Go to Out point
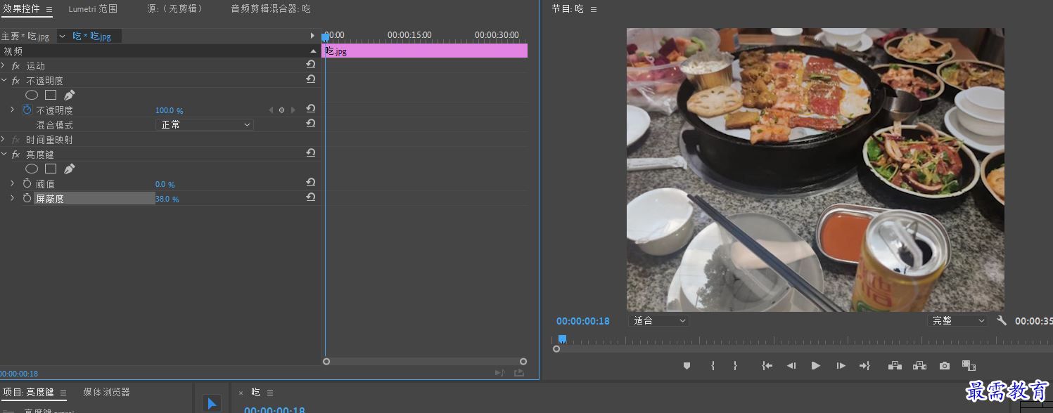Image resolution: width=1053 pixels, height=413 pixels. 864,365
